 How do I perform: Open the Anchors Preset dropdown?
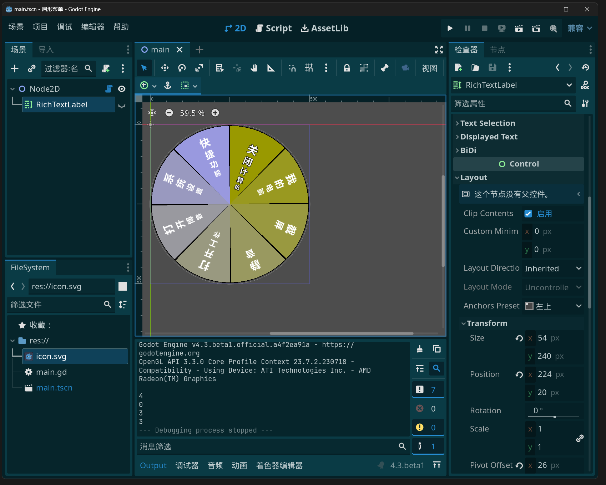[553, 306]
